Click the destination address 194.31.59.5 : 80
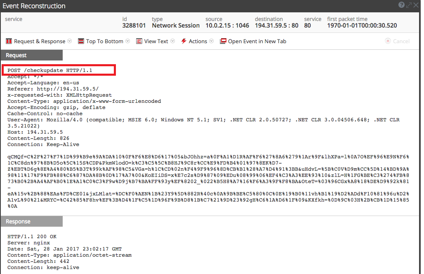Screen dimensions: 424x274 pos(278,25)
